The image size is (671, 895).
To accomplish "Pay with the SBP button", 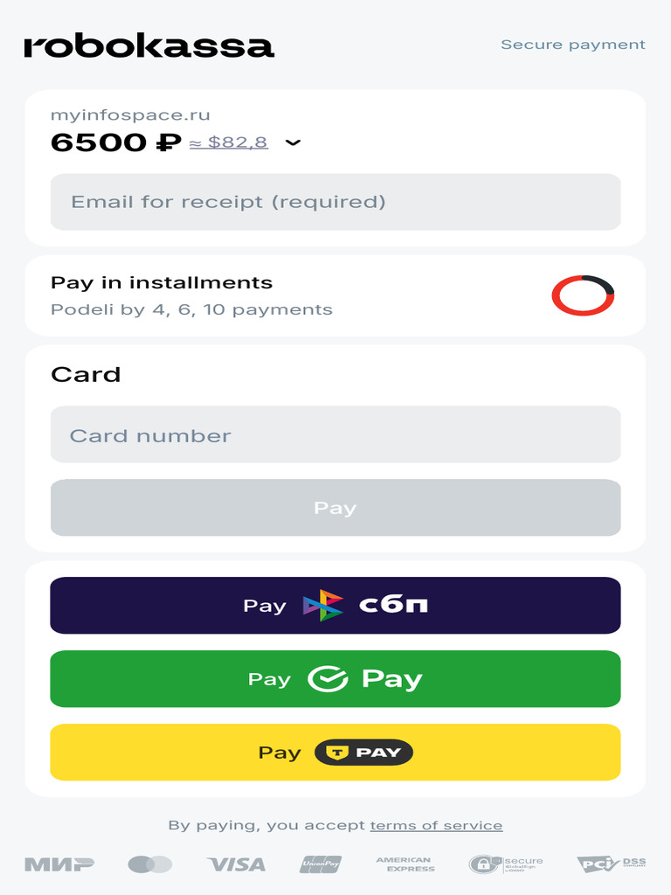I will 335,605.
